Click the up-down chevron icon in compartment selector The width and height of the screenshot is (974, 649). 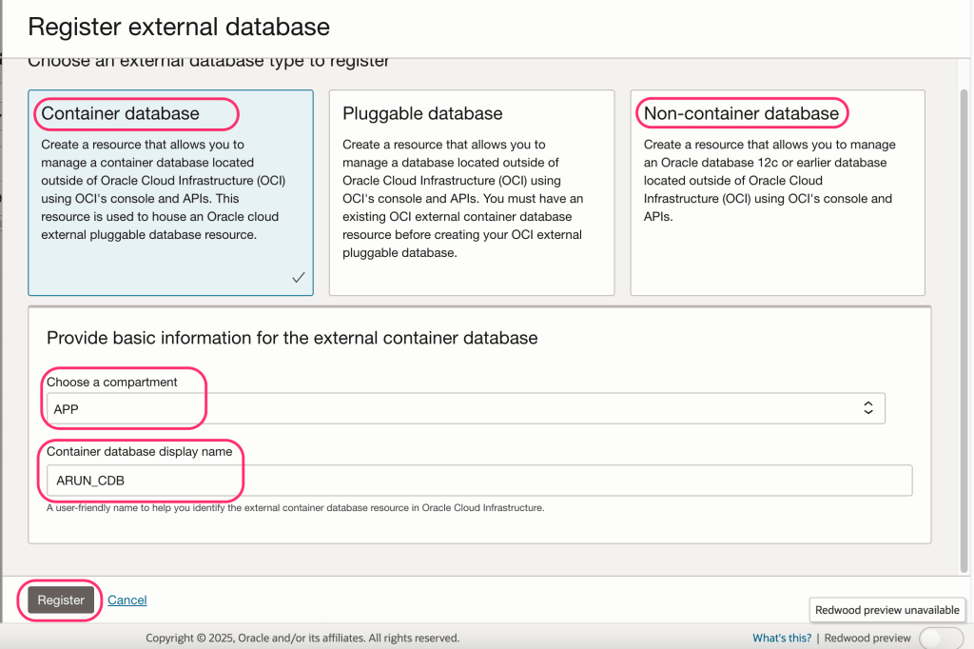click(867, 408)
